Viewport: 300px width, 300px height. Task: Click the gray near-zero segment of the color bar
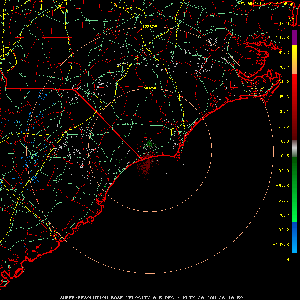coord(294,148)
